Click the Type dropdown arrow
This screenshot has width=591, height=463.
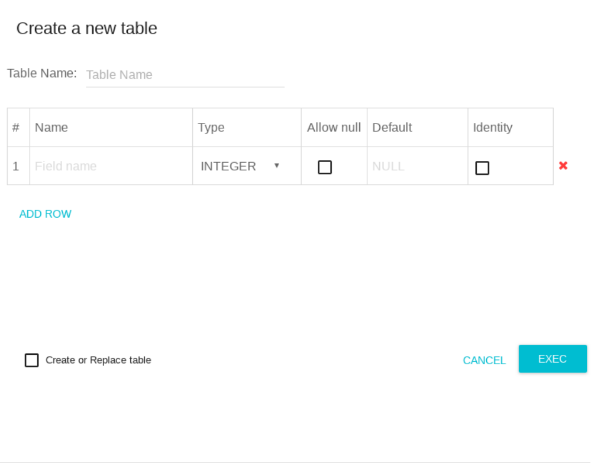(x=276, y=166)
